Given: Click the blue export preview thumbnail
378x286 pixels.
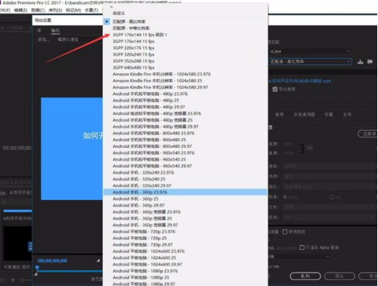Looking at the screenshot, I should (72, 149).
